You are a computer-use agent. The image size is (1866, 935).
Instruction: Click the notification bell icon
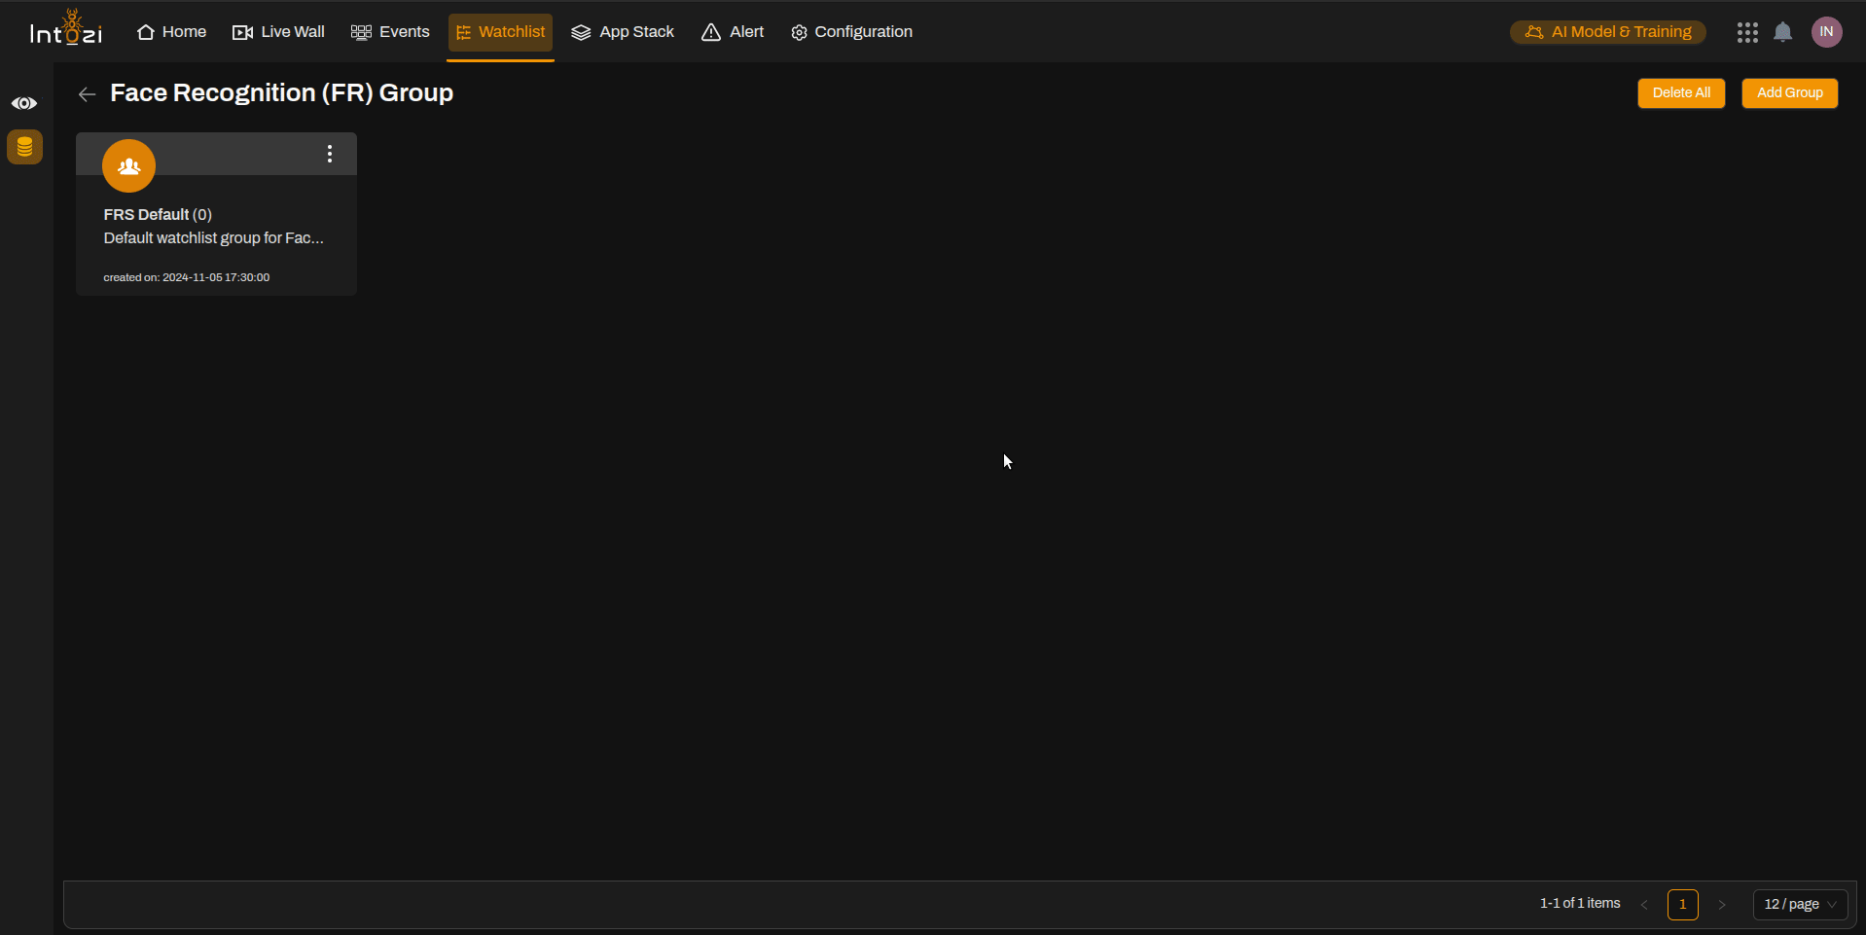[1782, 31]
